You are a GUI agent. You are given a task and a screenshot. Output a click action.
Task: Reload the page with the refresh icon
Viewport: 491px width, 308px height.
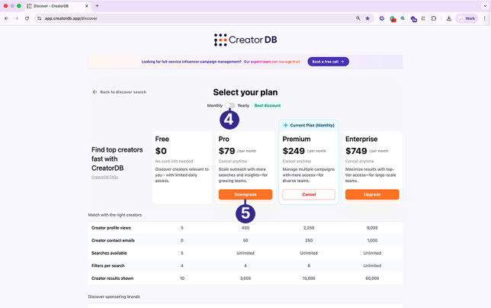tap(27, 18)
